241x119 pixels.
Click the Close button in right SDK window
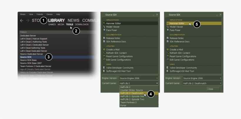coord(213,89)
